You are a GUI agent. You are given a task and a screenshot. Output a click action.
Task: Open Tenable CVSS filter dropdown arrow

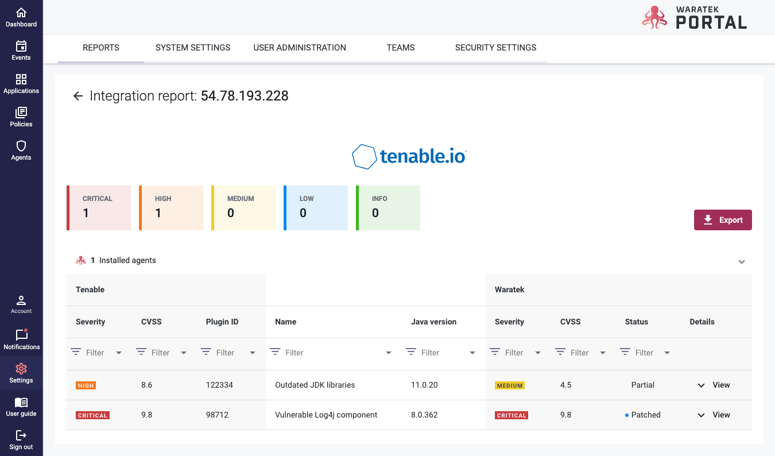[184, 353]
